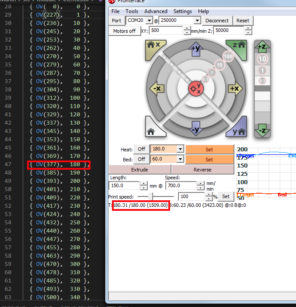Screen dimensions: 296x307
Task: Expand the 180.0 heat temperature dropdown
Action: (x=180, y=149)
